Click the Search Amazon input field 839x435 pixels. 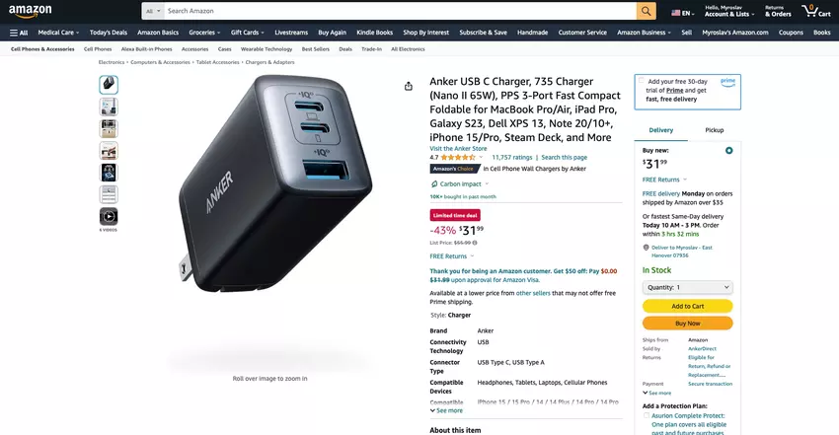pyautogui.click(x=400, y=11)
